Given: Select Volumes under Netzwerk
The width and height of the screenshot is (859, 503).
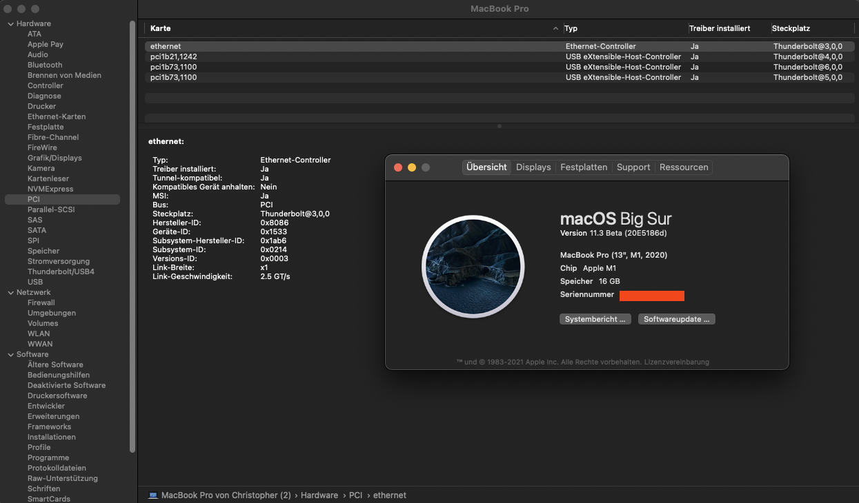Looking at the screenshot, I should click(43, 323).
